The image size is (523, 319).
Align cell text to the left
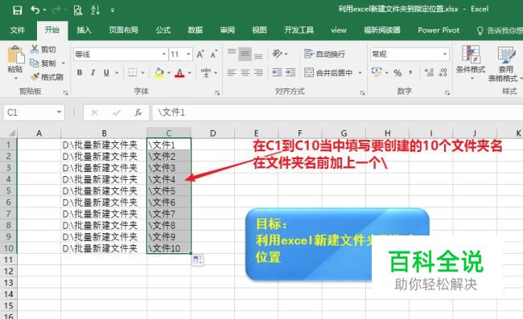[x=232, y=72]
